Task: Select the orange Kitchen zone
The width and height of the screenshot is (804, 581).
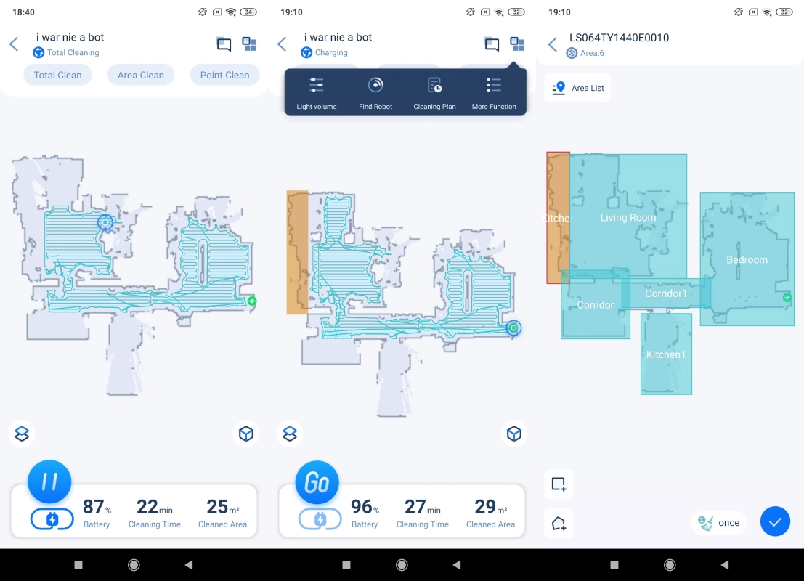Action: [558, 217]
